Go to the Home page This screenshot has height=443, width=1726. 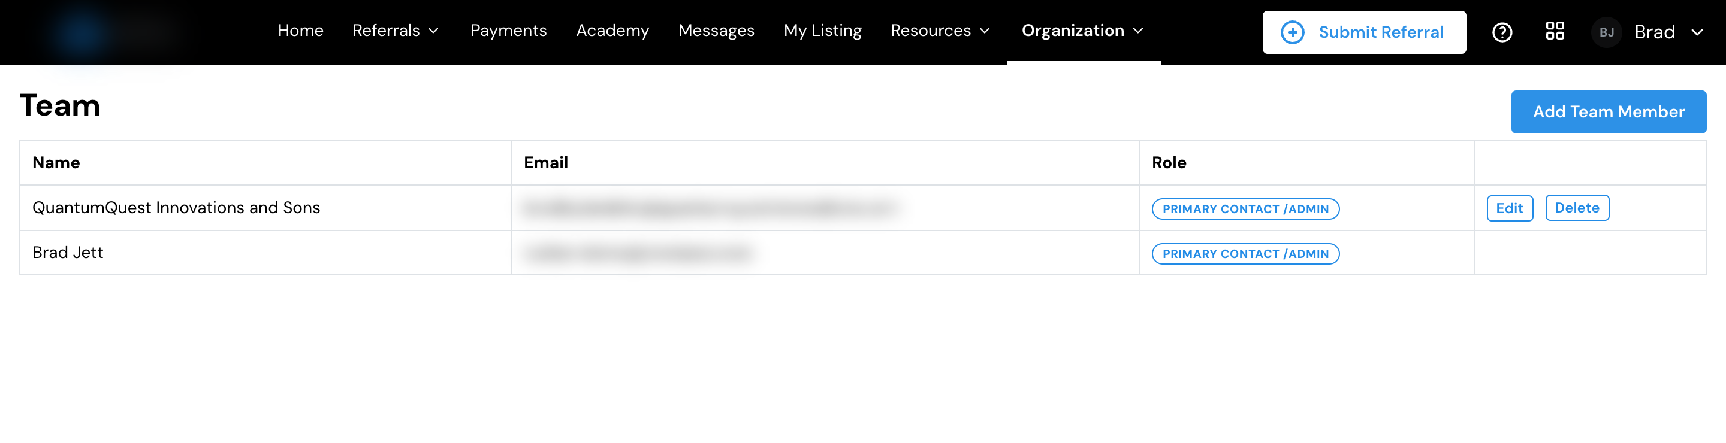click(300, 31)
